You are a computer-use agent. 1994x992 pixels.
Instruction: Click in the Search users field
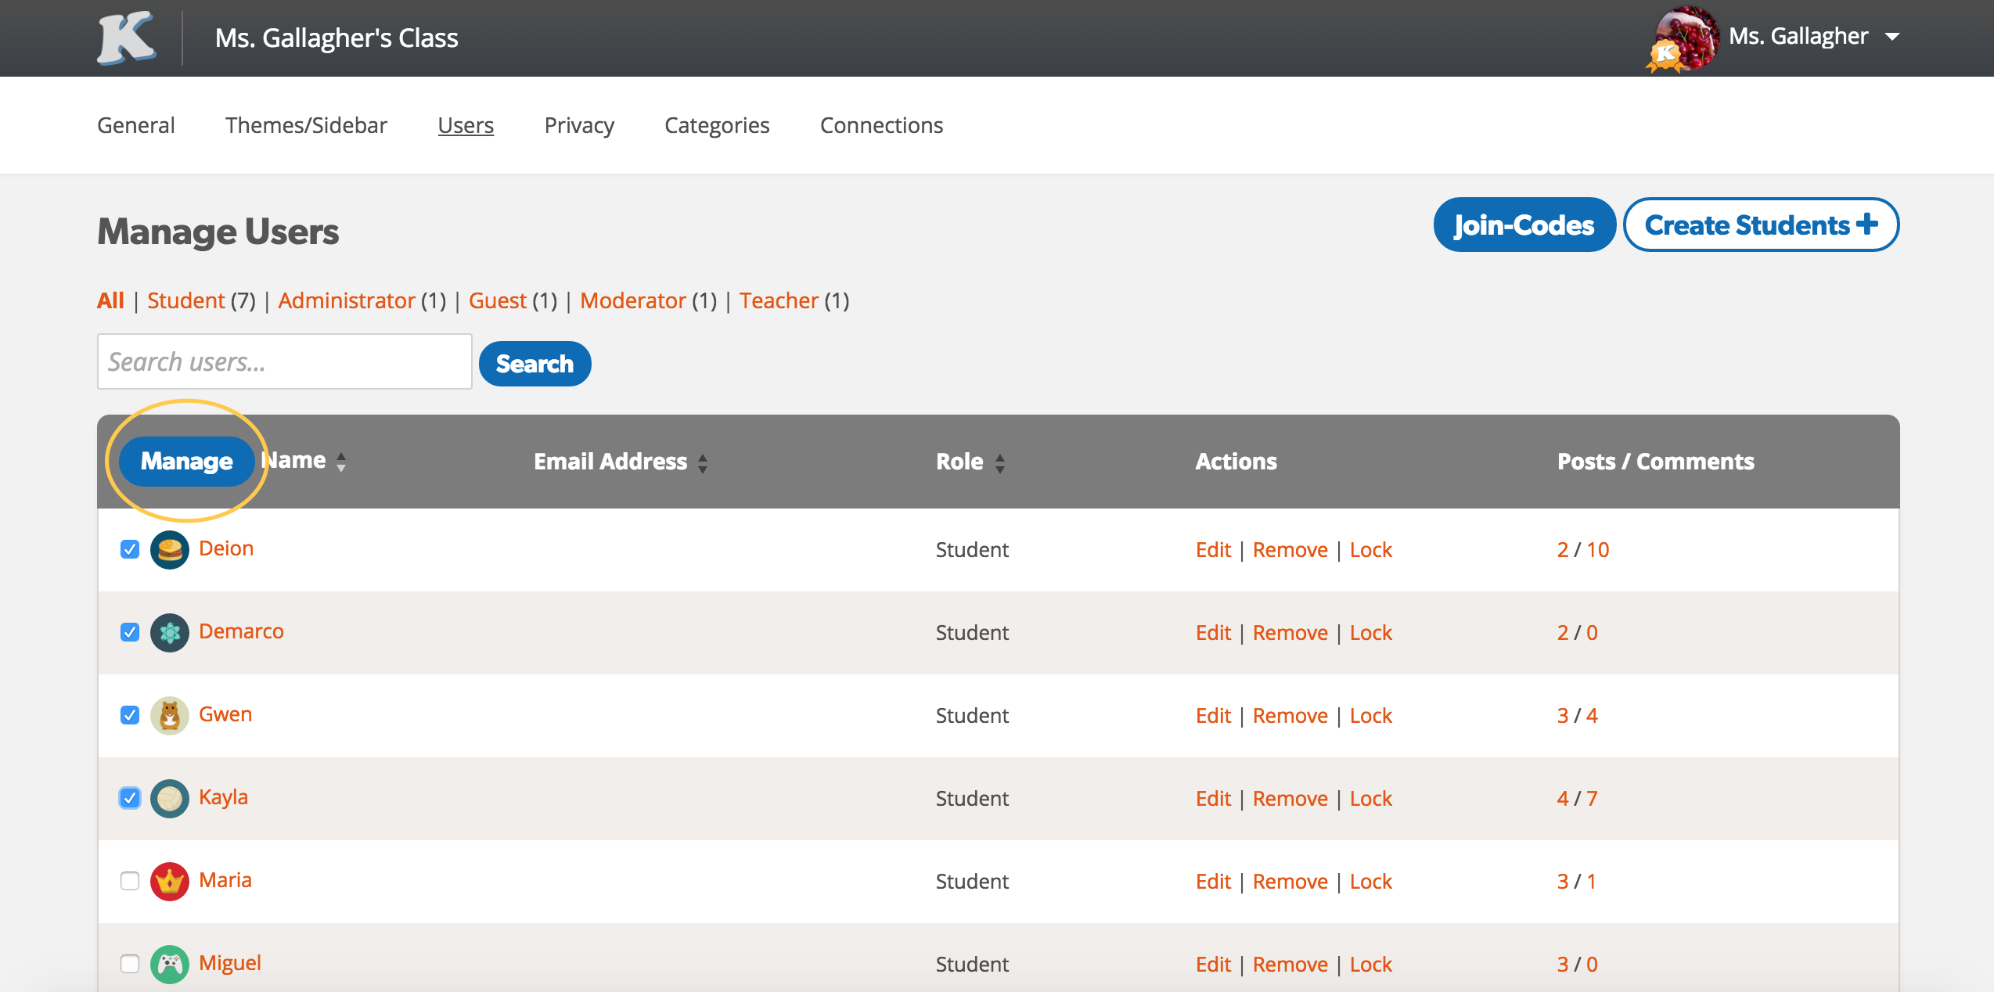coord(284,362)
